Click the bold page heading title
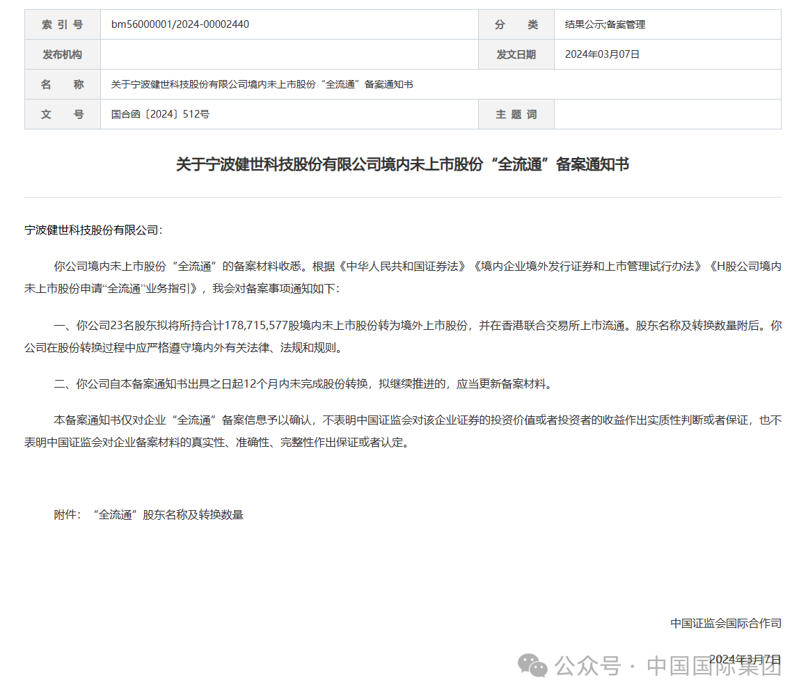808x698 pixels. point(402,164)
